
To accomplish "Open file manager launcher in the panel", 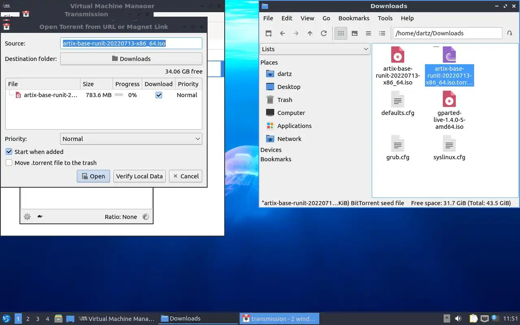I will (x=58, y=318).
